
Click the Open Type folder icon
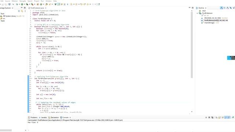pyautogui.click(x=47, y=4)
